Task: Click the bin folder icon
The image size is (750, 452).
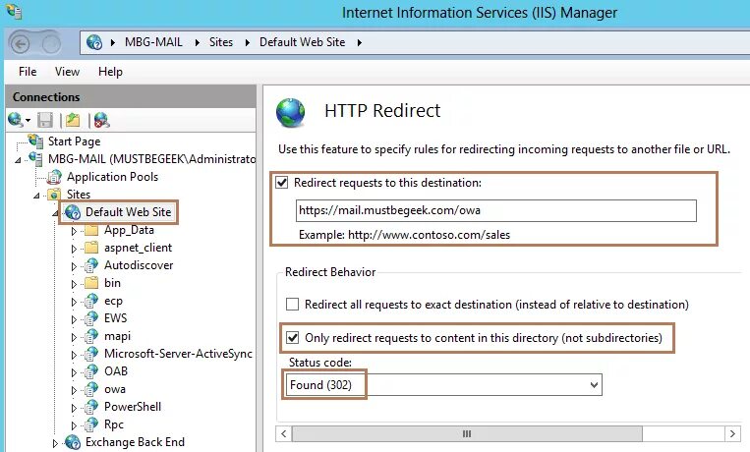Action: [90, 283]
